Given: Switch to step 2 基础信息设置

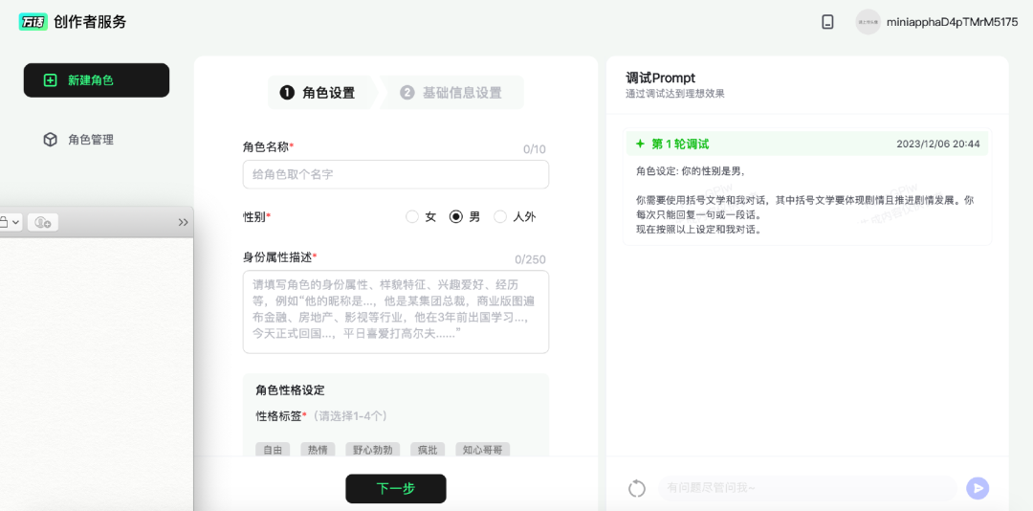Looking at the screenshot, I should pos(451,93).
